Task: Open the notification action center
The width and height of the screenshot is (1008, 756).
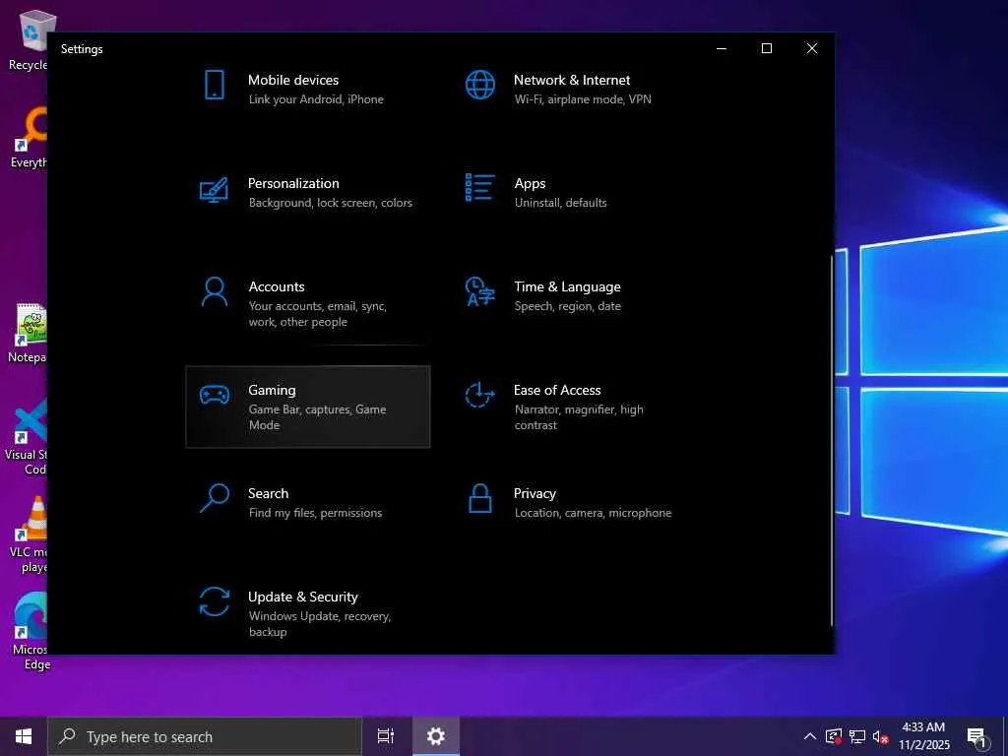Action: pos(977,736)
